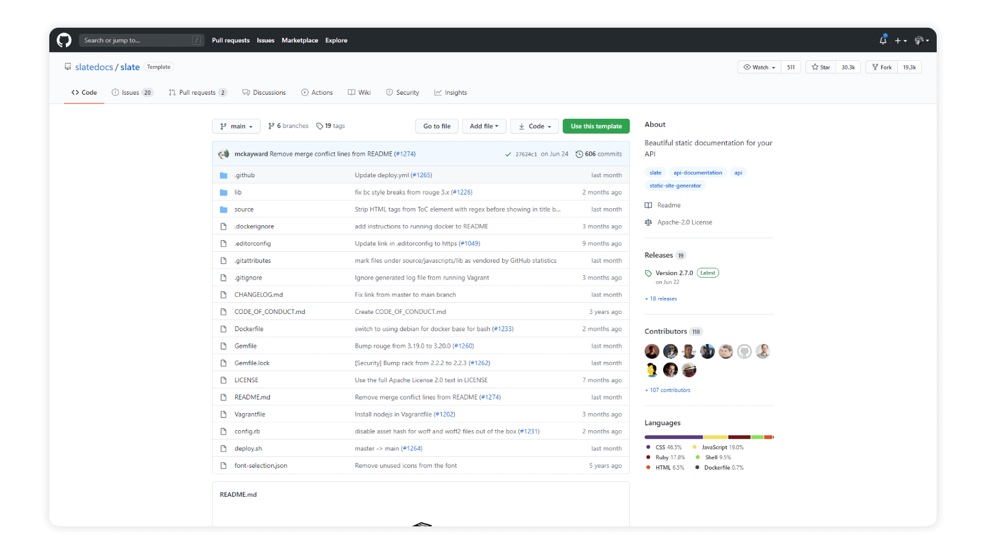Switch to the repository Pull requests tab
The width and height of the screenshot is (986, 554).
198,92
